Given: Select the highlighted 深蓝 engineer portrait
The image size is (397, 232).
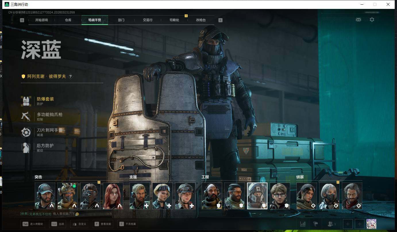Looking at the screenshot, I should coord(257,196).
